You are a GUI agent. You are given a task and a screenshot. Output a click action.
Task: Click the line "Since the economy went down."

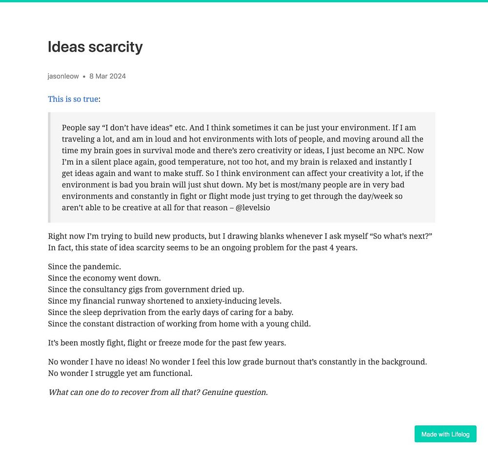(104, 278)
